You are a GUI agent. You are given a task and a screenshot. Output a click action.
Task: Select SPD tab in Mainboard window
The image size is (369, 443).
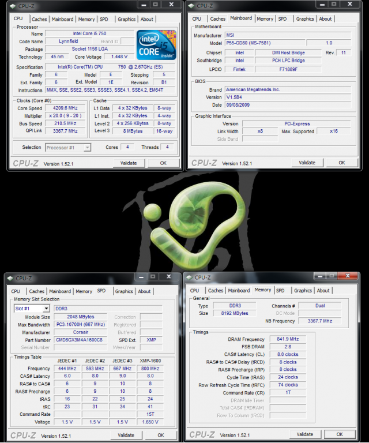pyautogui.click(x=283, y=19)
